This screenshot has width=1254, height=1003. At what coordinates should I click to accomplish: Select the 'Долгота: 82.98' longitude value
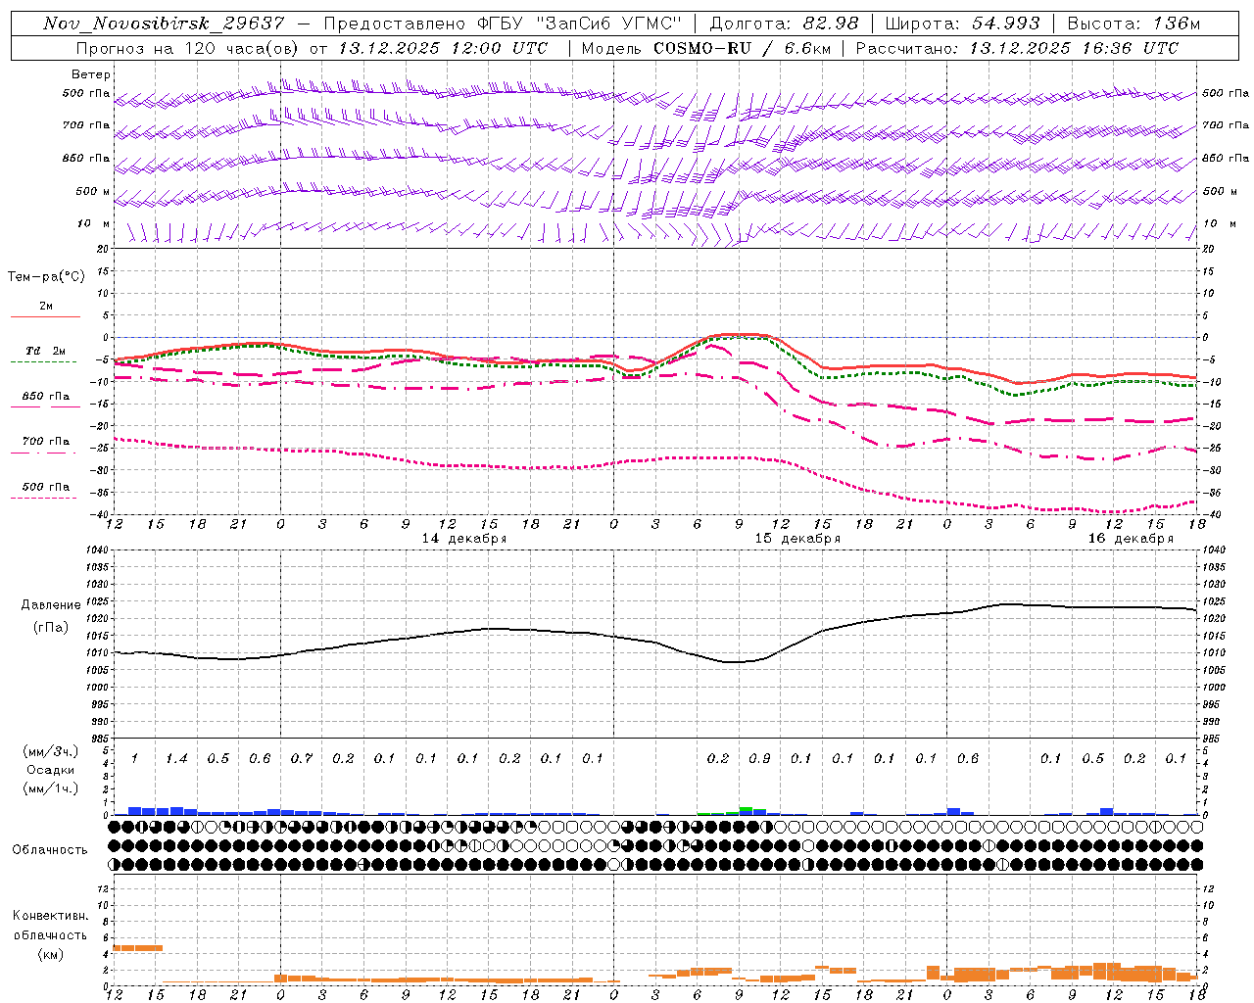(784, 24)
